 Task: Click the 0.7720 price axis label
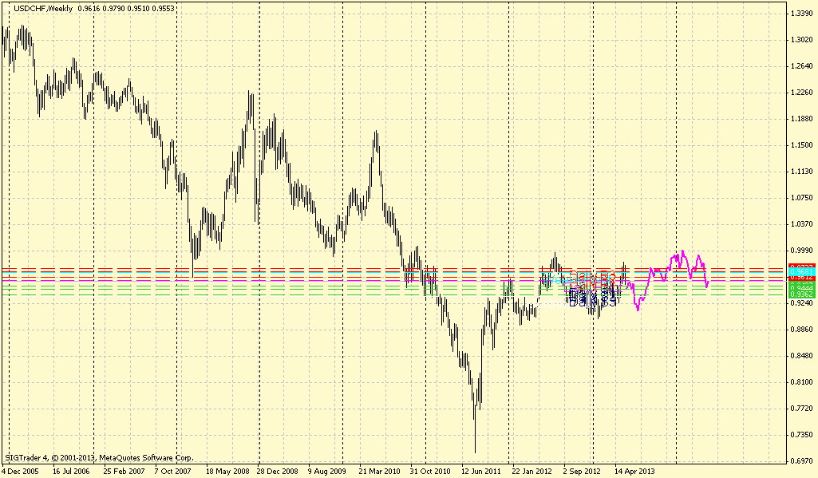tap(802, 408)
